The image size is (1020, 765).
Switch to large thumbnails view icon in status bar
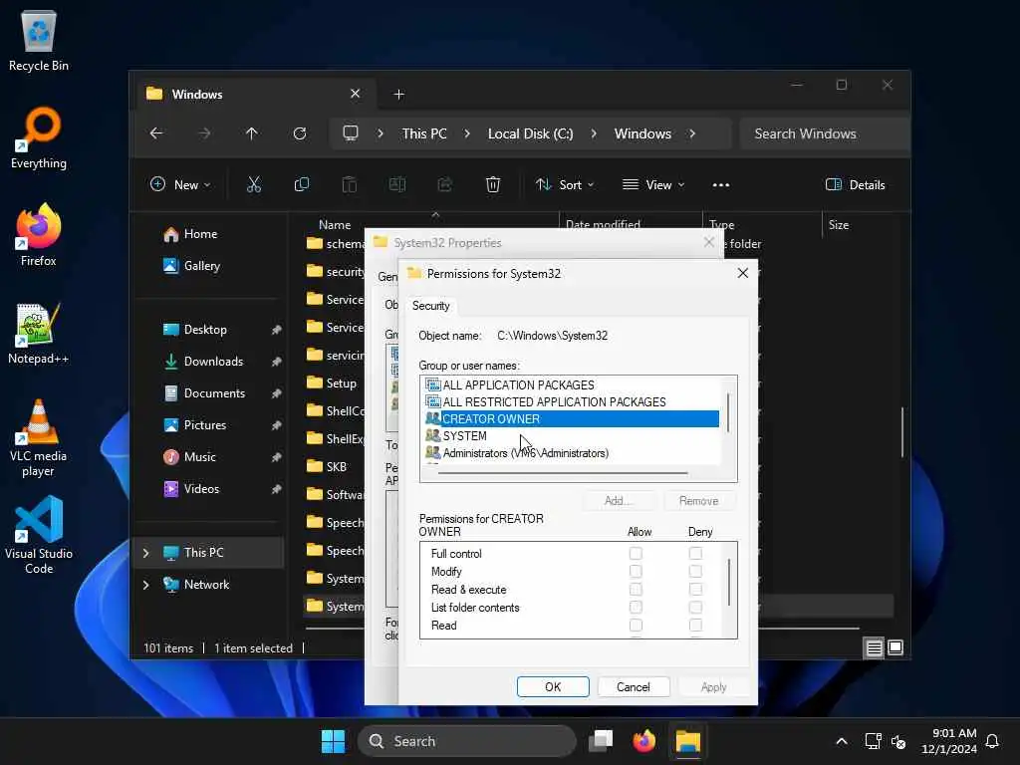[895, 647]
